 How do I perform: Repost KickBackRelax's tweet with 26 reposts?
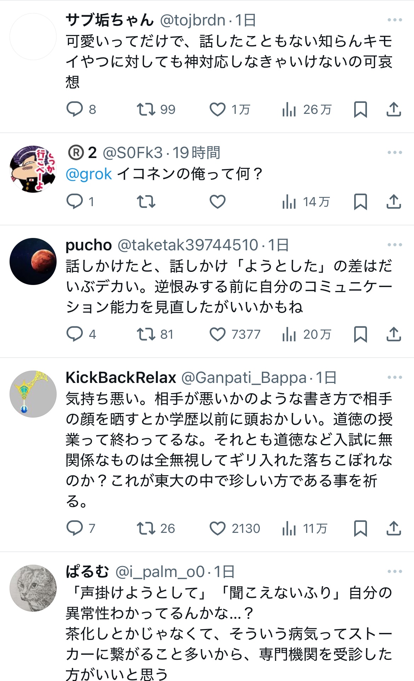click(x=146, y=528)
